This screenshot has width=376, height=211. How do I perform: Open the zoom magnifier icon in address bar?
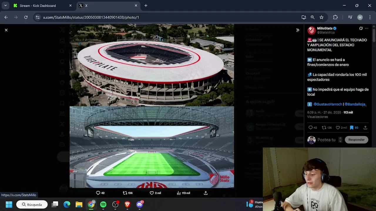[x=313, y=17]
